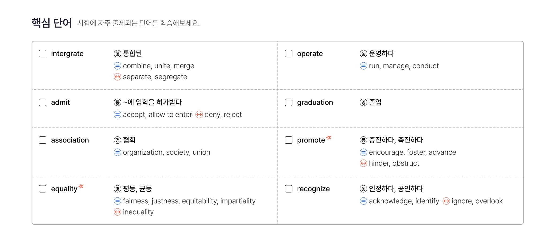Viewport: 548px width, 240px height.
Task: Tick the admit word checkbox
Action: [x=43, y=102]
